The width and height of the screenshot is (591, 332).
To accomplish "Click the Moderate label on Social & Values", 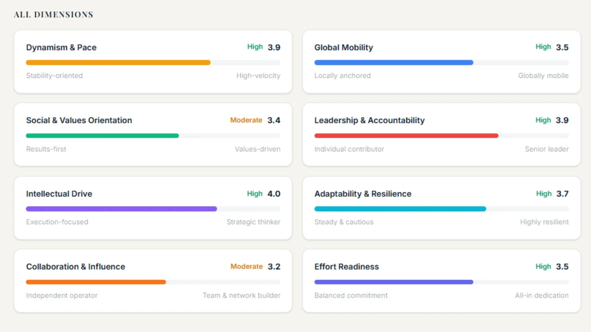I will 246,120.
